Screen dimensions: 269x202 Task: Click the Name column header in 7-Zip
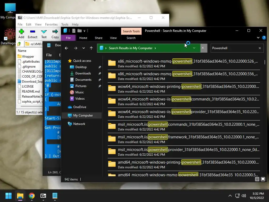click(x=22, y=51)
